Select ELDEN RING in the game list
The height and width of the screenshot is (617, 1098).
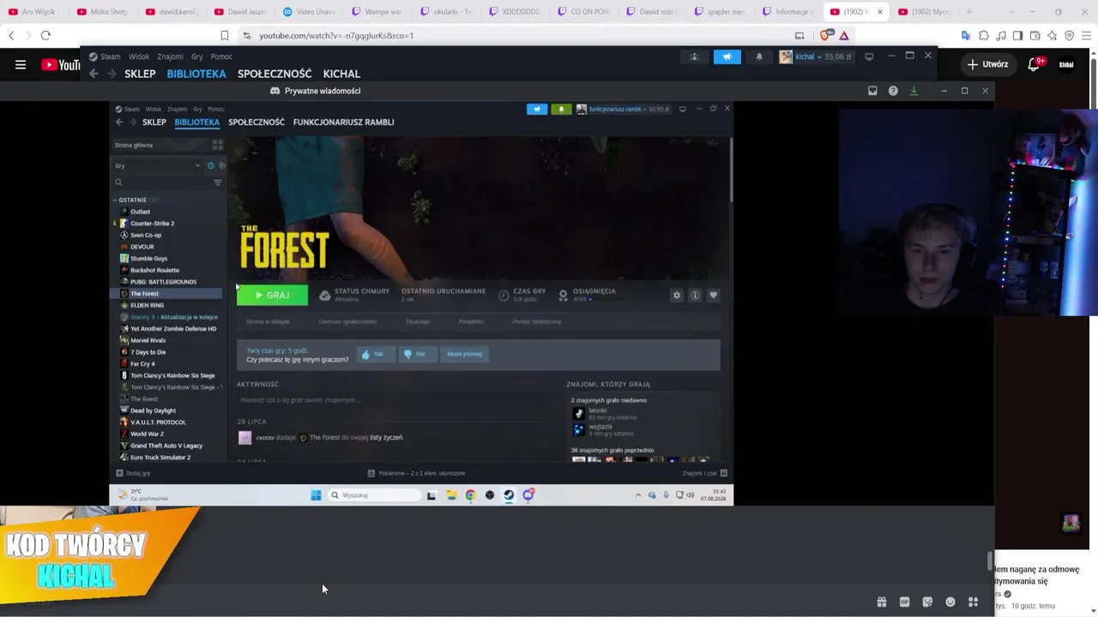pyautogui.click(x=147, y=305)
